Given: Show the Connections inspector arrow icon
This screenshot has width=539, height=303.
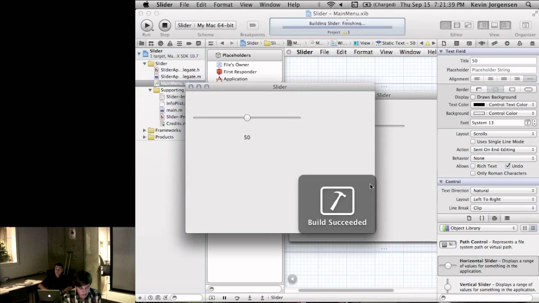Looking at the screenshot, I should 507,43.
